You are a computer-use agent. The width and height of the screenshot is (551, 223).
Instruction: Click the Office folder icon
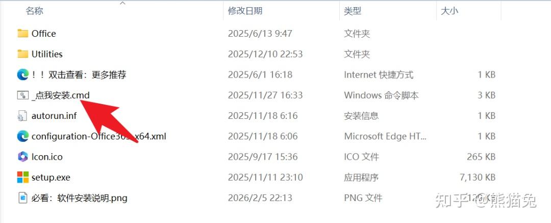pyautogui.click(x=22, y=34)
